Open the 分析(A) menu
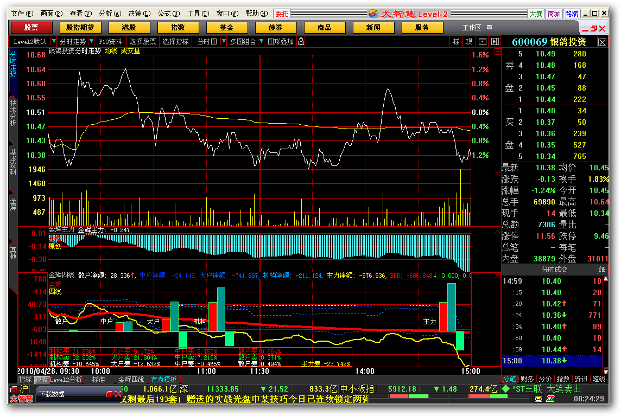621x416 pixels. [x=110, y=14]
